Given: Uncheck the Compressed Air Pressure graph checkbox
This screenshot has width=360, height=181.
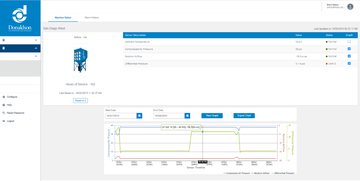Looking at the screenshot, I should click(349, 49).
